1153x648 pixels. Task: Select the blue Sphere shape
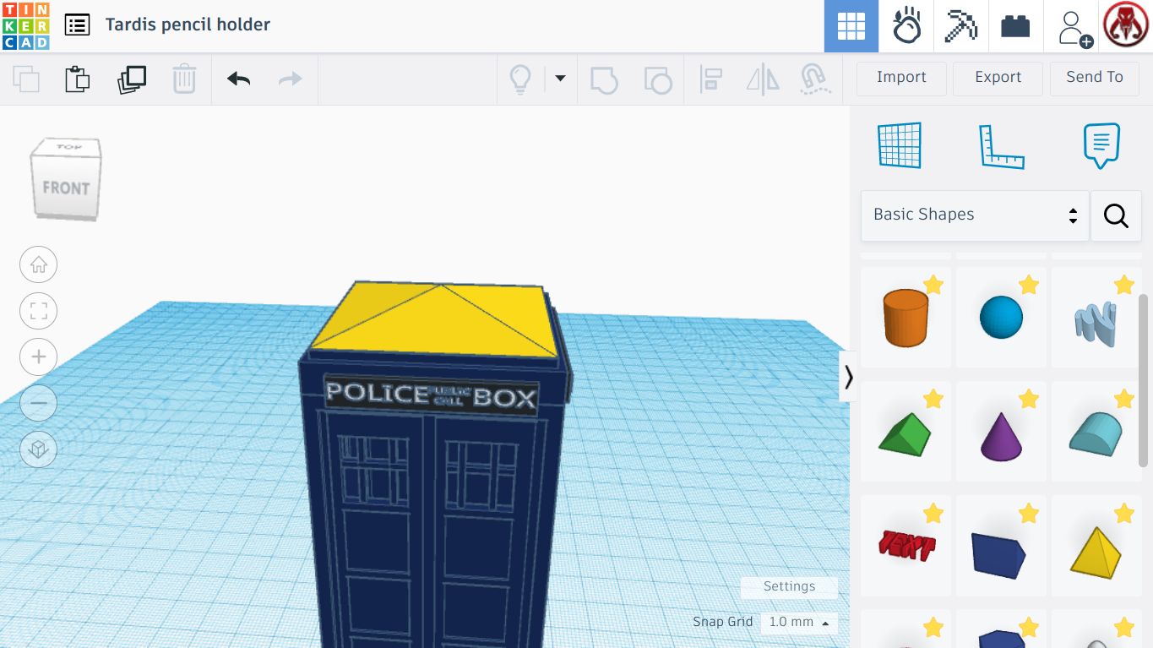pos(1001,318)
